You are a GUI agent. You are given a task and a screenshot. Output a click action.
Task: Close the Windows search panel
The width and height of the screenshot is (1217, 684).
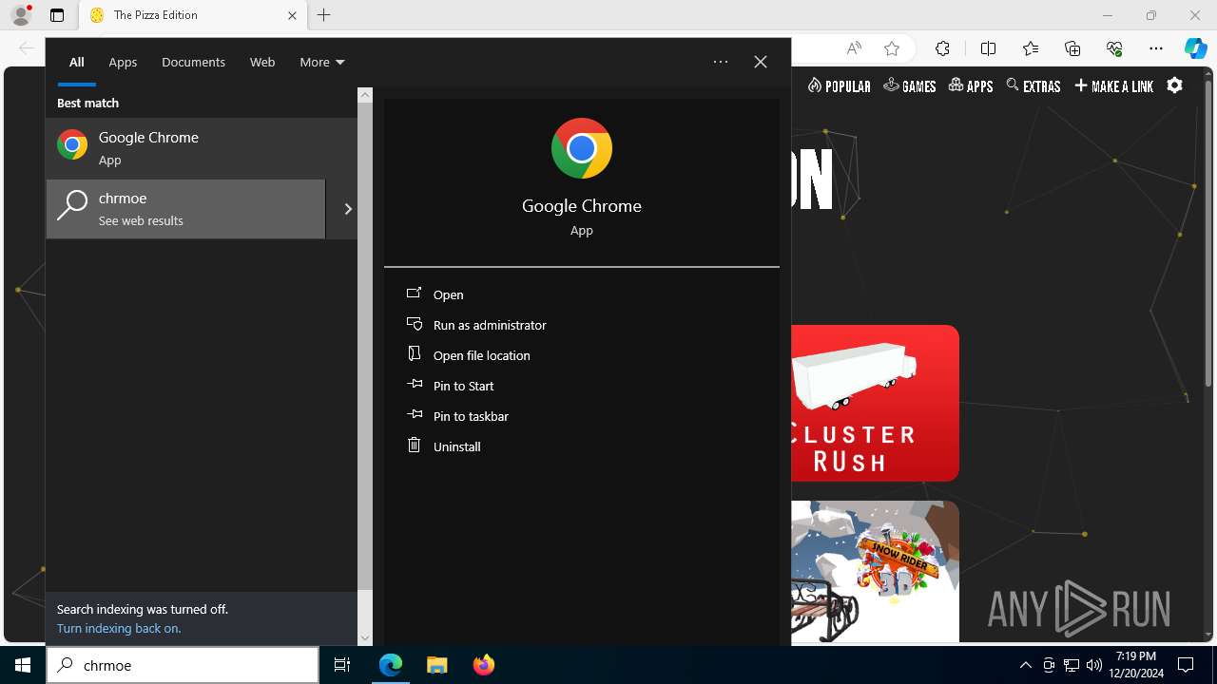tap(761, 62)
